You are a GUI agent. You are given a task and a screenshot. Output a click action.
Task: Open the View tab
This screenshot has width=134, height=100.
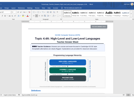(43, 8)
